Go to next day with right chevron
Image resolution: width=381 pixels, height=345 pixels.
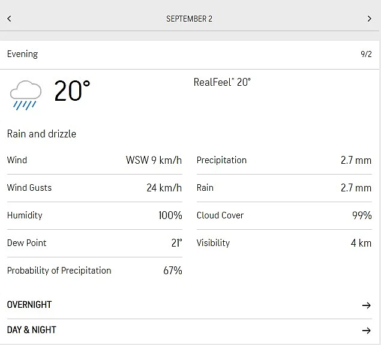[370, 19]
